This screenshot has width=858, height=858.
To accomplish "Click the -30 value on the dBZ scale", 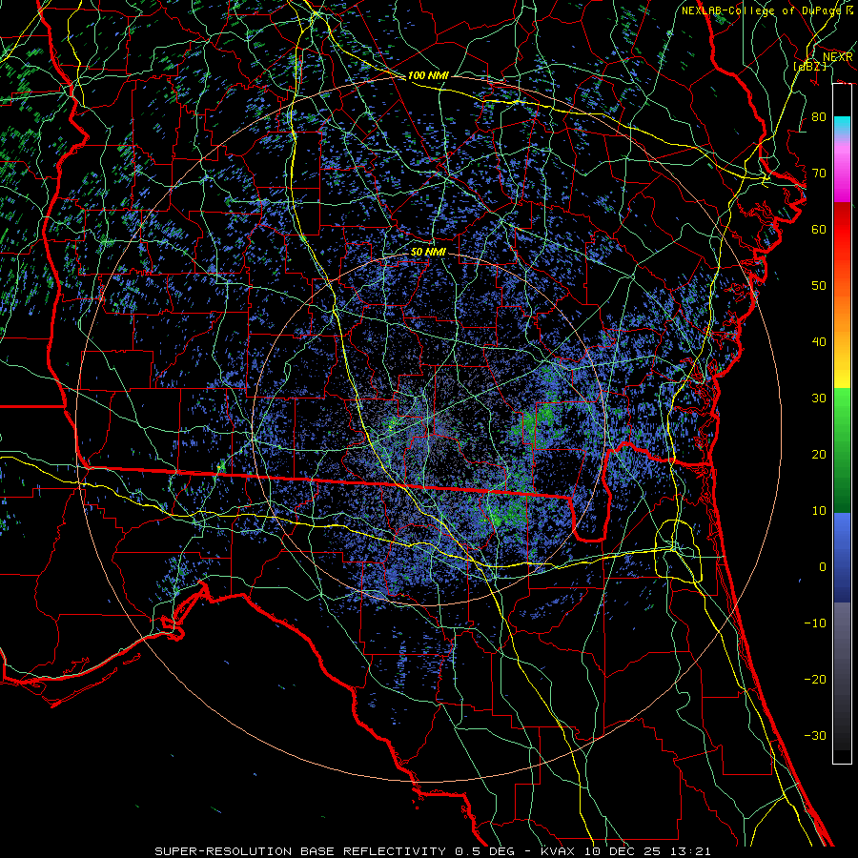I will 815,736.
